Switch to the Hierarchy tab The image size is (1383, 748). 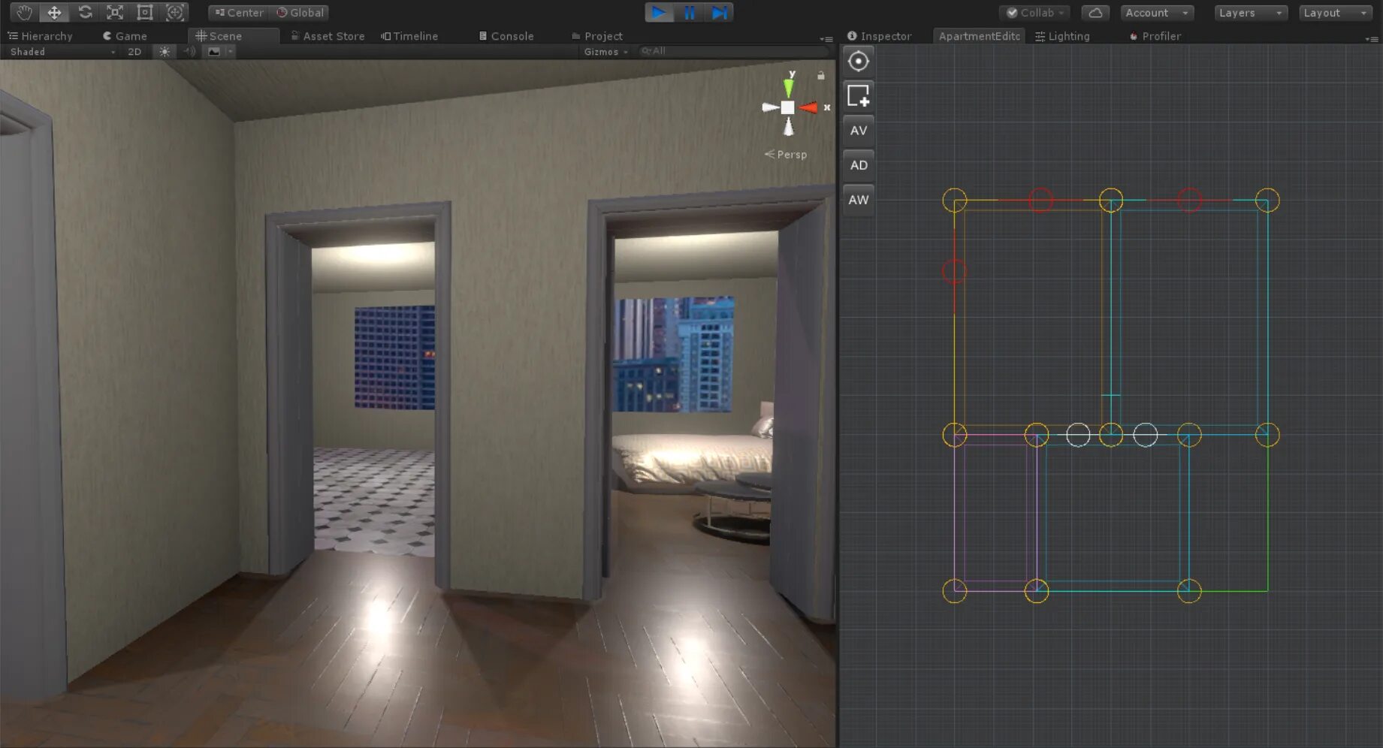point(41,36)
